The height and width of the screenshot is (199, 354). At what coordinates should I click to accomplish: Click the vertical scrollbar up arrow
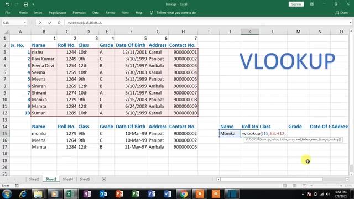click(x=351, y=31)
